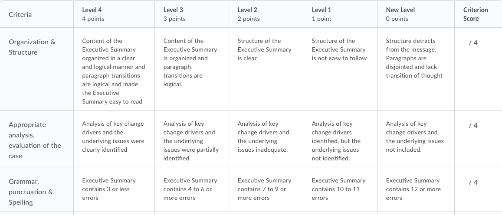The image size is (502, 215).
Task: Select '7 to 9 or more errors' cell
Action: coord(266,189)
